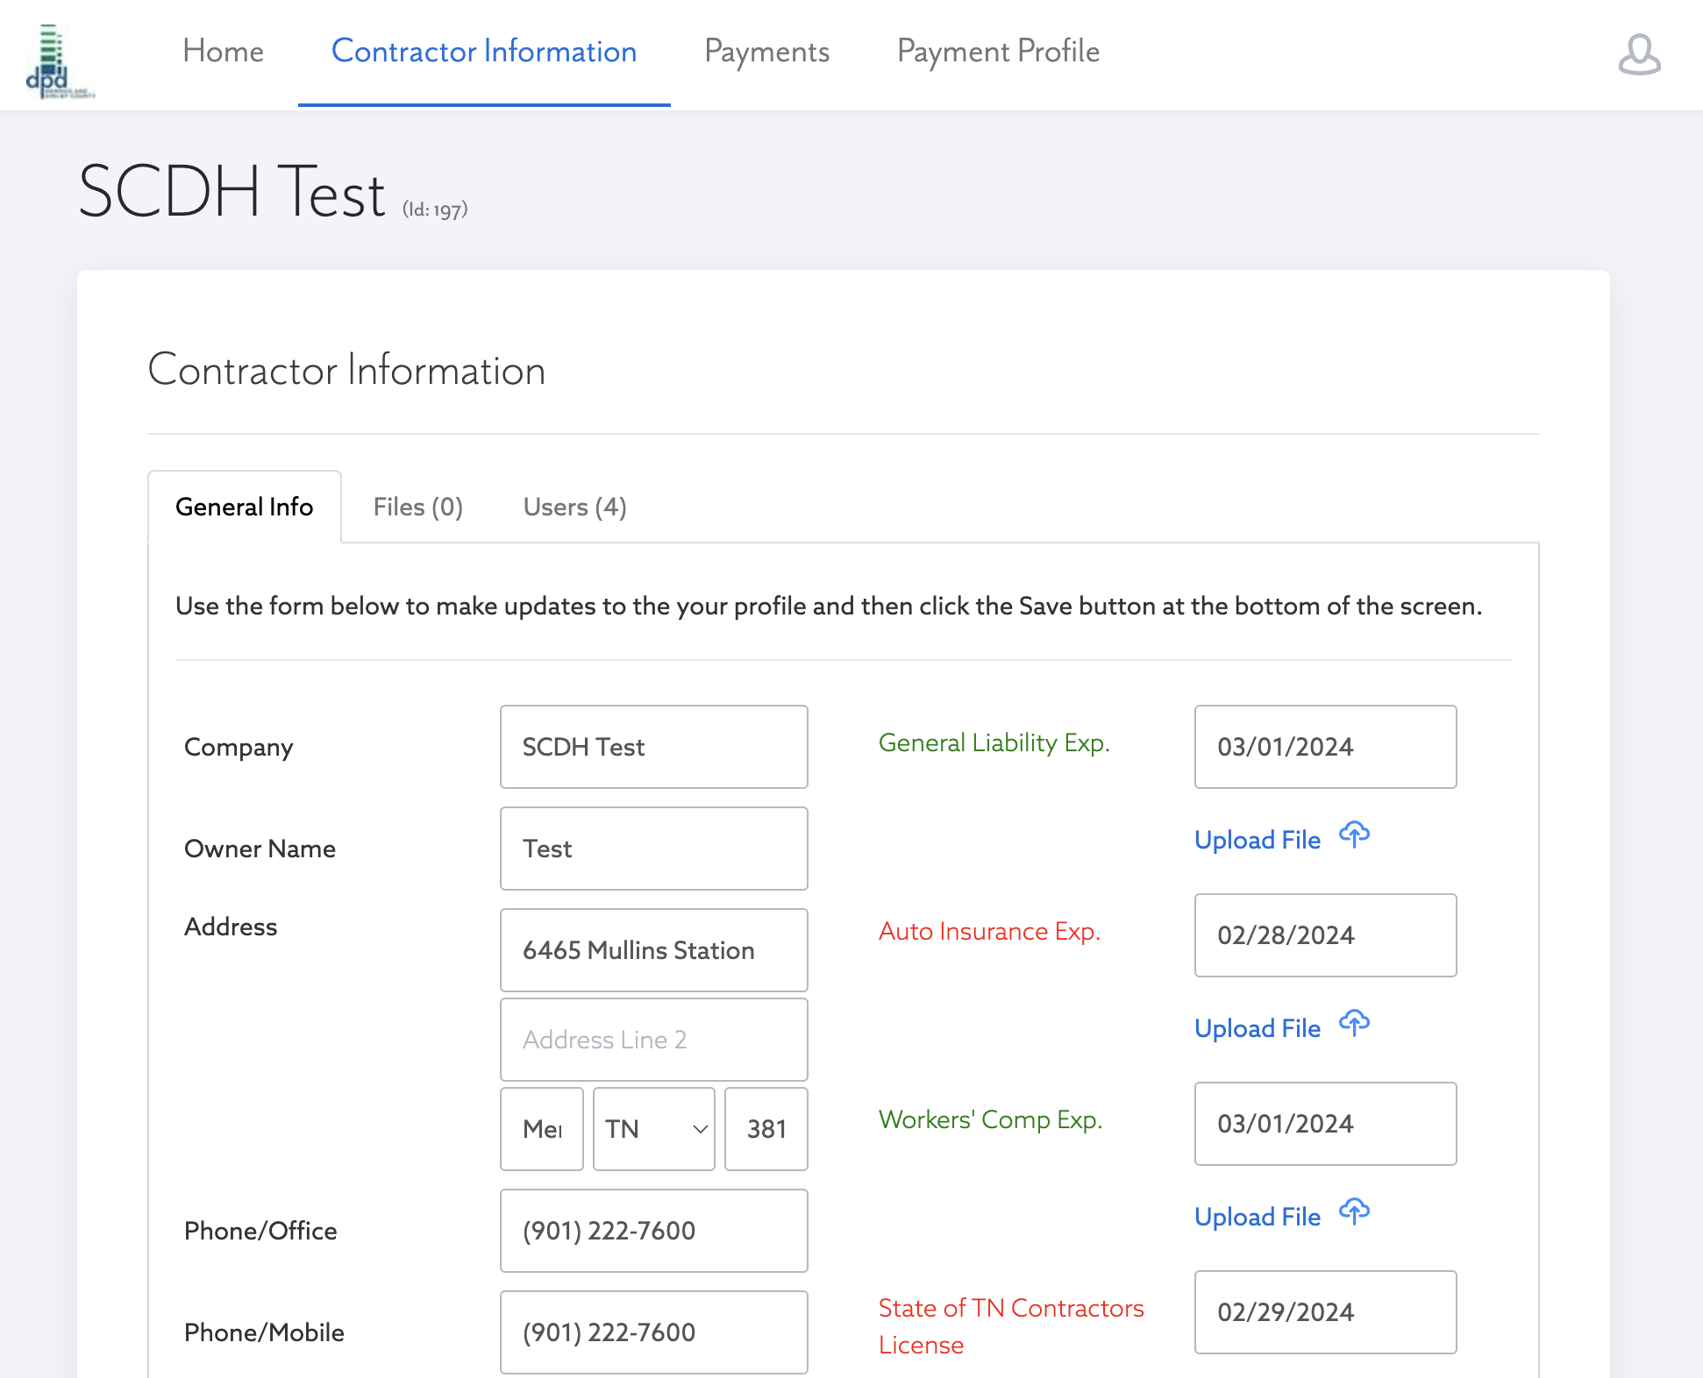Click Upload File link under Workers' Comp
Image resolution: width=1703 pixels, height=1378 pixels.
[x=1257, y=1217]
